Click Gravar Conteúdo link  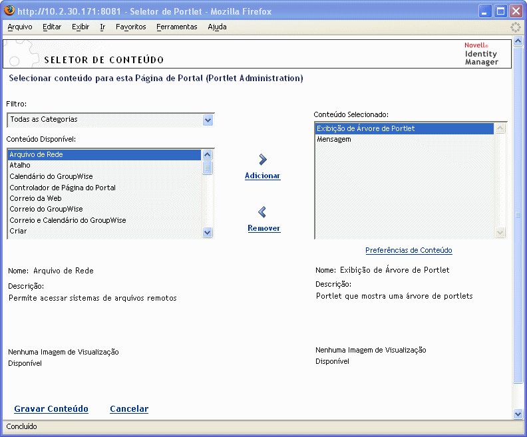pyautogui.click(x=51, y=409)
